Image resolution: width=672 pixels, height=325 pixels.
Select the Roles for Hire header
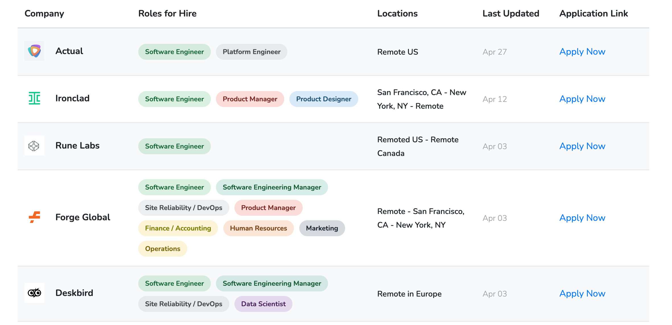[167, 13]
